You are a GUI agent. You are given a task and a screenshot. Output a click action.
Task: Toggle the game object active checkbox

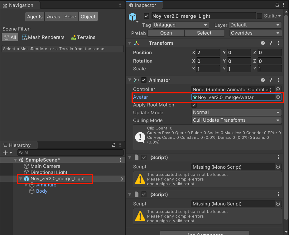click(146, 16)
